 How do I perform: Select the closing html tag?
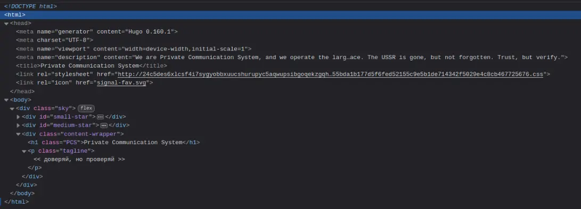[x=17, y=202]
